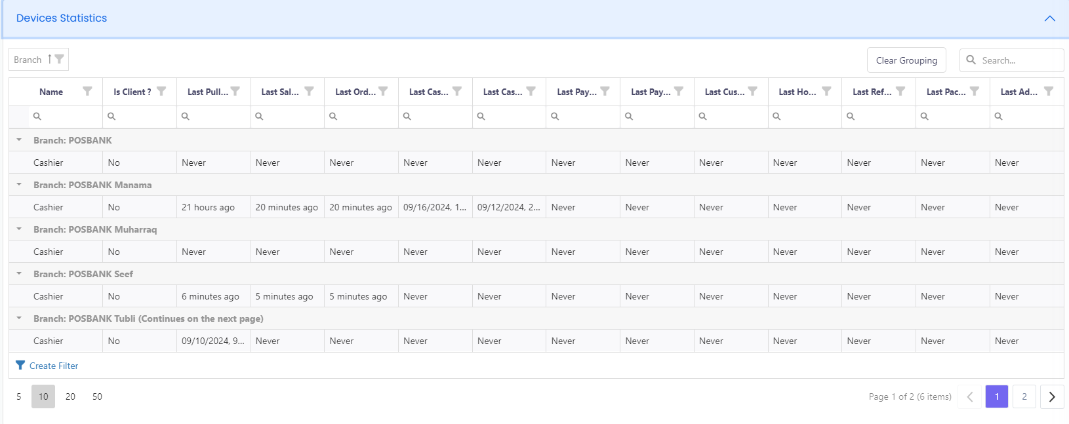Open filter for Last Sal... column
This screenshot has width=1069, height=424.
point(309,91)
